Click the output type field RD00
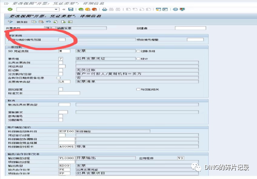The width and height of the screenshot is (257, 179). point(64,166)
